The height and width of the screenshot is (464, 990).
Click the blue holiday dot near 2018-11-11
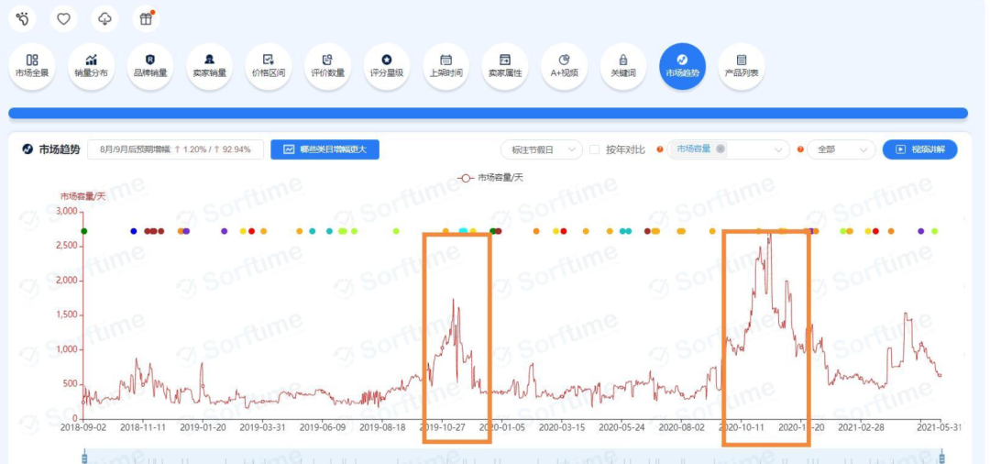[133, 231]
